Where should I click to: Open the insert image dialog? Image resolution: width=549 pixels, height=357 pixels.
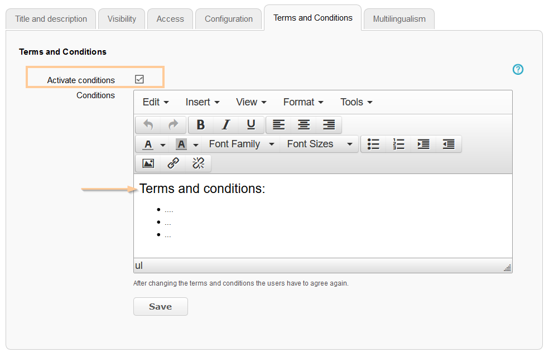(148, 163)
